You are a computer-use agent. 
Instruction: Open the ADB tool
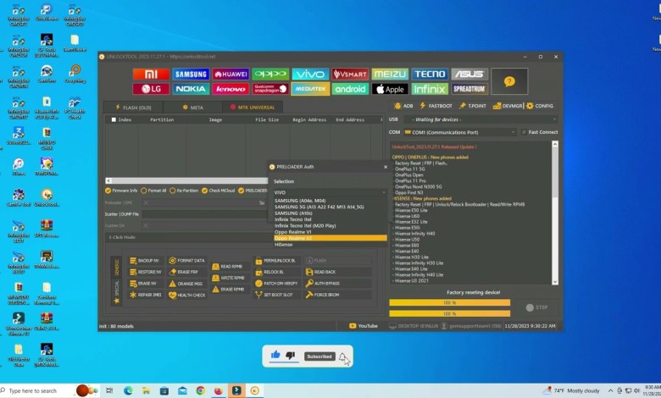(403, 106)
